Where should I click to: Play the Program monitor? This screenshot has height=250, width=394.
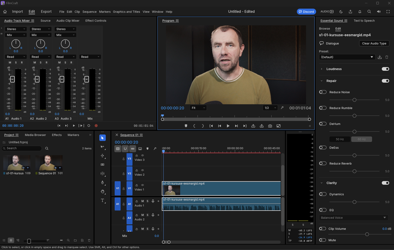tap(228, 126)
